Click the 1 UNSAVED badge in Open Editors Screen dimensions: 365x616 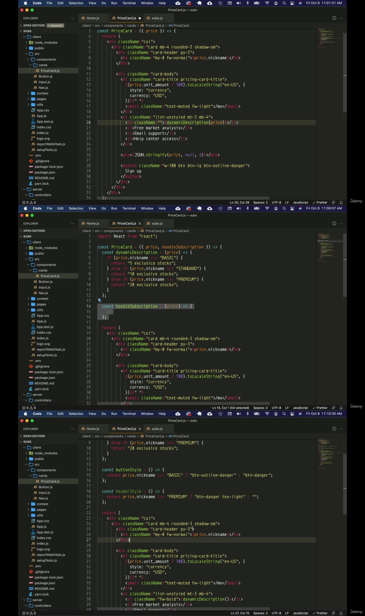click(x=55, y=26)
